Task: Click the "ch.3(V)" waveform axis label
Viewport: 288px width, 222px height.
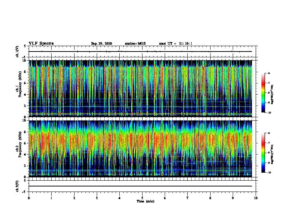Action: [17, 186]
